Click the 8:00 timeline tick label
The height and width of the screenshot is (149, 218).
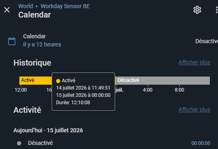tap(179, 90)
